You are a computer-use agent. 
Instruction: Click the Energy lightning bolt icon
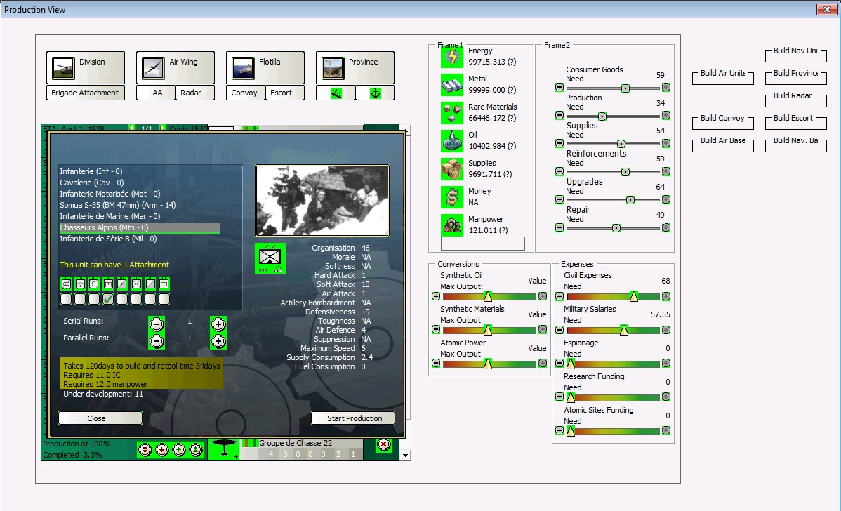(451, 57)
